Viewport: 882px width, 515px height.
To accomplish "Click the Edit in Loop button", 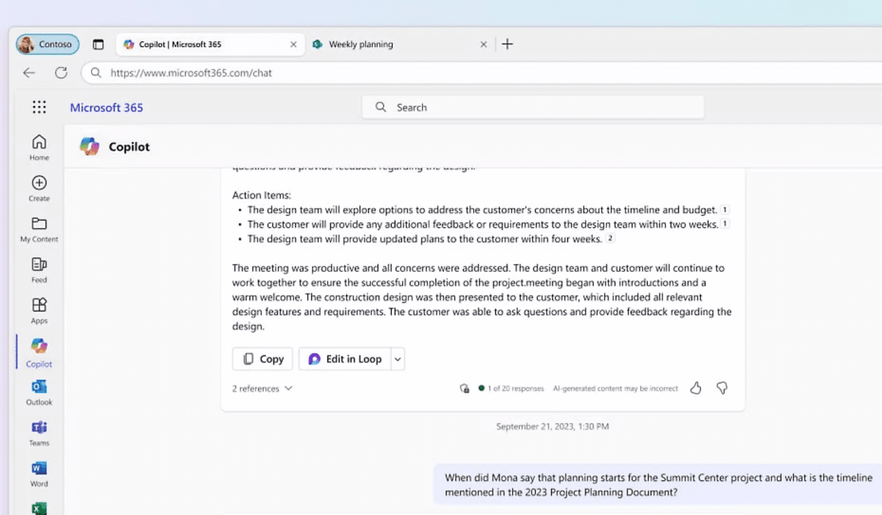I will pyautogui.click(x=345, y=359).
